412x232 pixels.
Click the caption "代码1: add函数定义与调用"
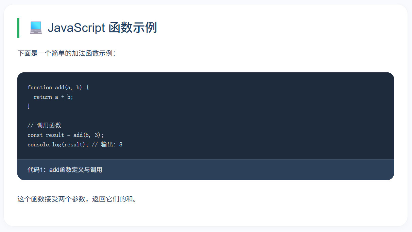[x=65, y=169]
